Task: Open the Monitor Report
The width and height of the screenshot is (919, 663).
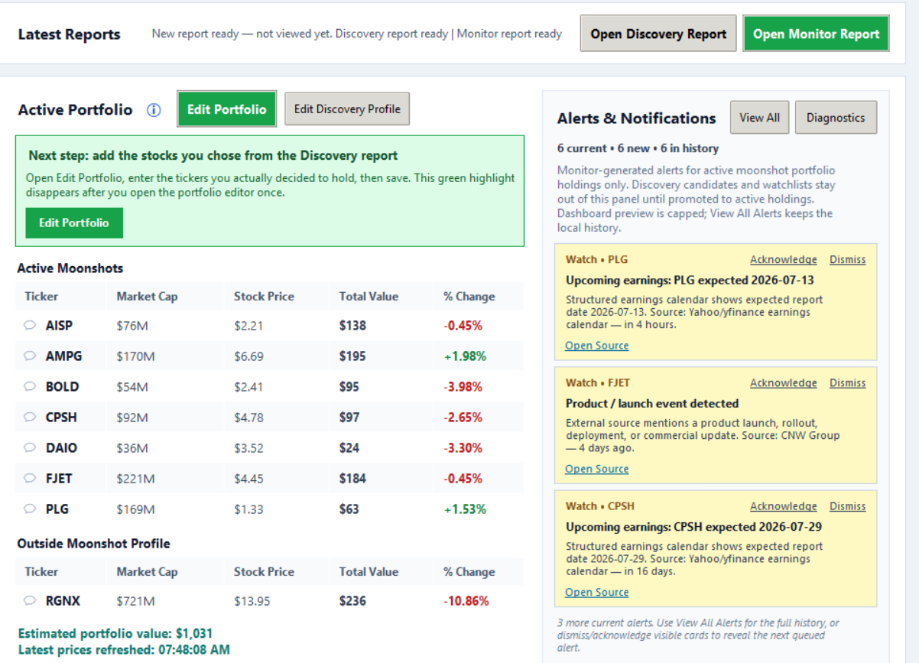Action: (816, 34)
